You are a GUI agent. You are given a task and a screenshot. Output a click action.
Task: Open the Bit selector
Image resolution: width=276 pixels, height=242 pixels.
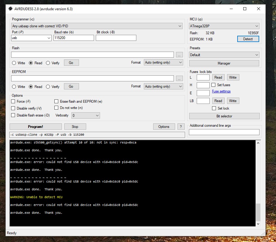(224, 116)
